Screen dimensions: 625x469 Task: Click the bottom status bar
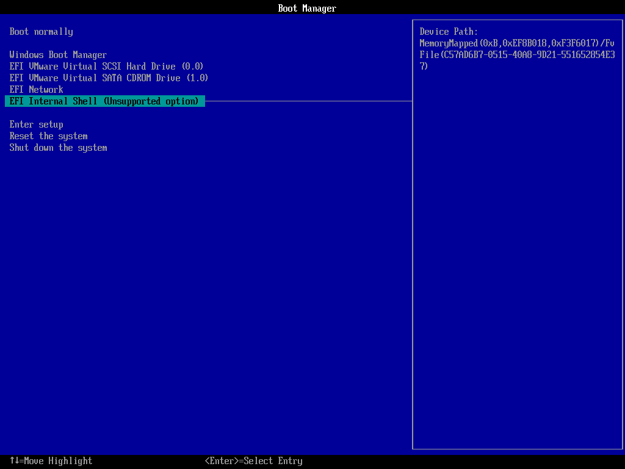point(312,461)
